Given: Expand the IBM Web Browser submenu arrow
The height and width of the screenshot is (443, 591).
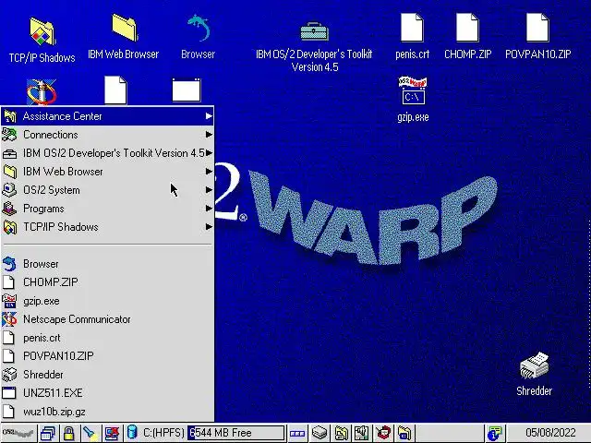Looking at the screenshot, I should (x=209, y=172).
